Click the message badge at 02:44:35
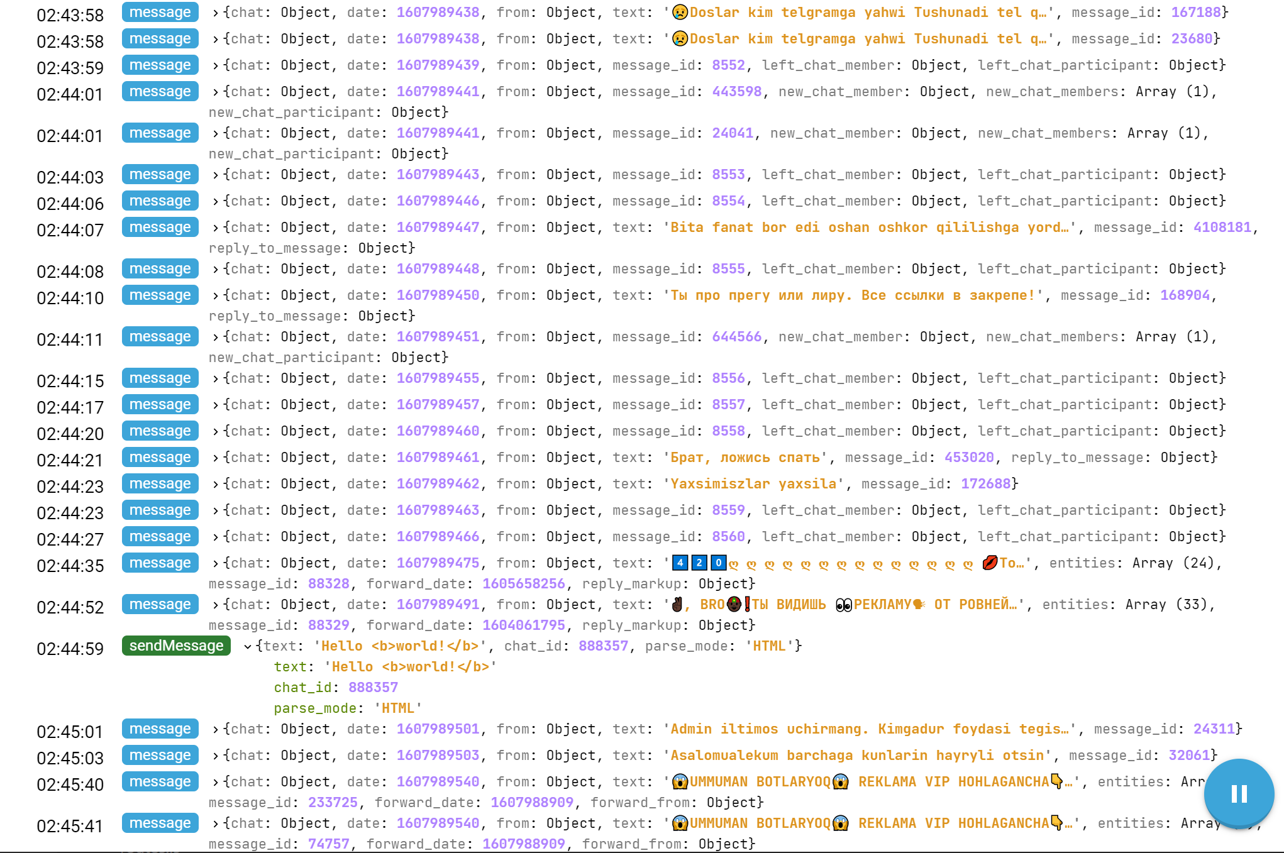 pos(160,563)
